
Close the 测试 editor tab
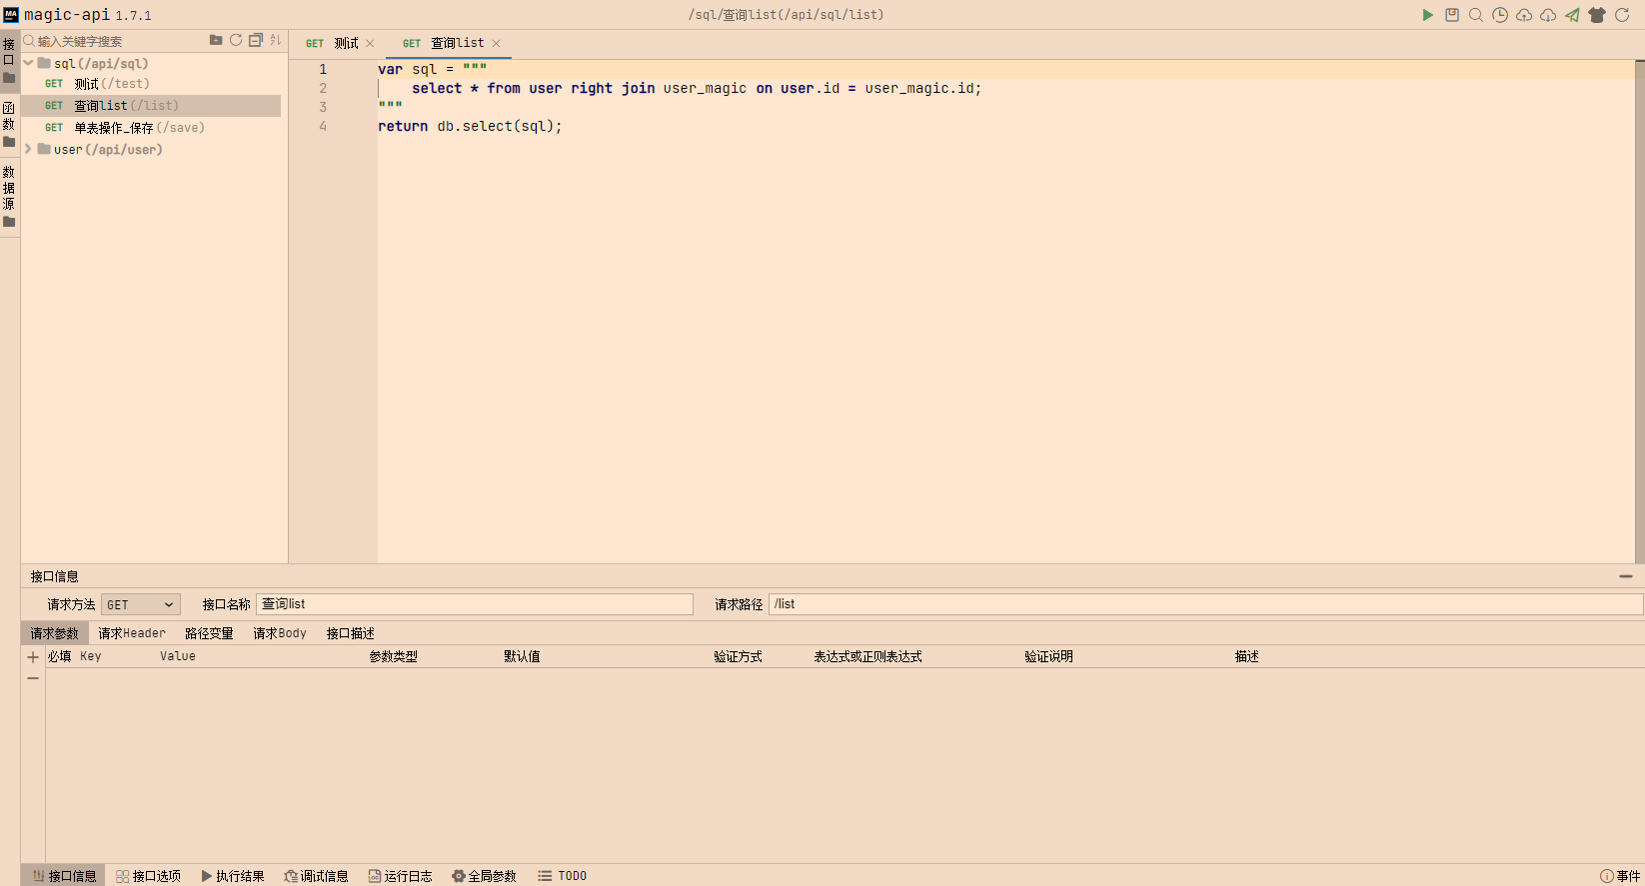[370, 43]
